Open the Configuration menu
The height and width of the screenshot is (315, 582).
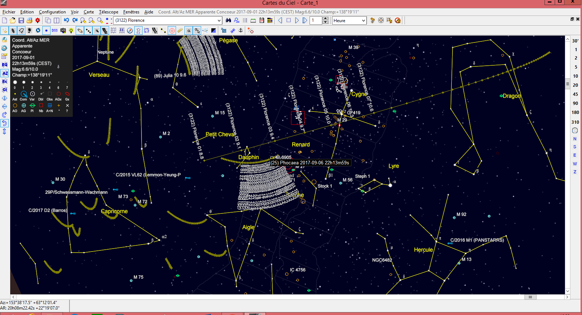[52, 12]
